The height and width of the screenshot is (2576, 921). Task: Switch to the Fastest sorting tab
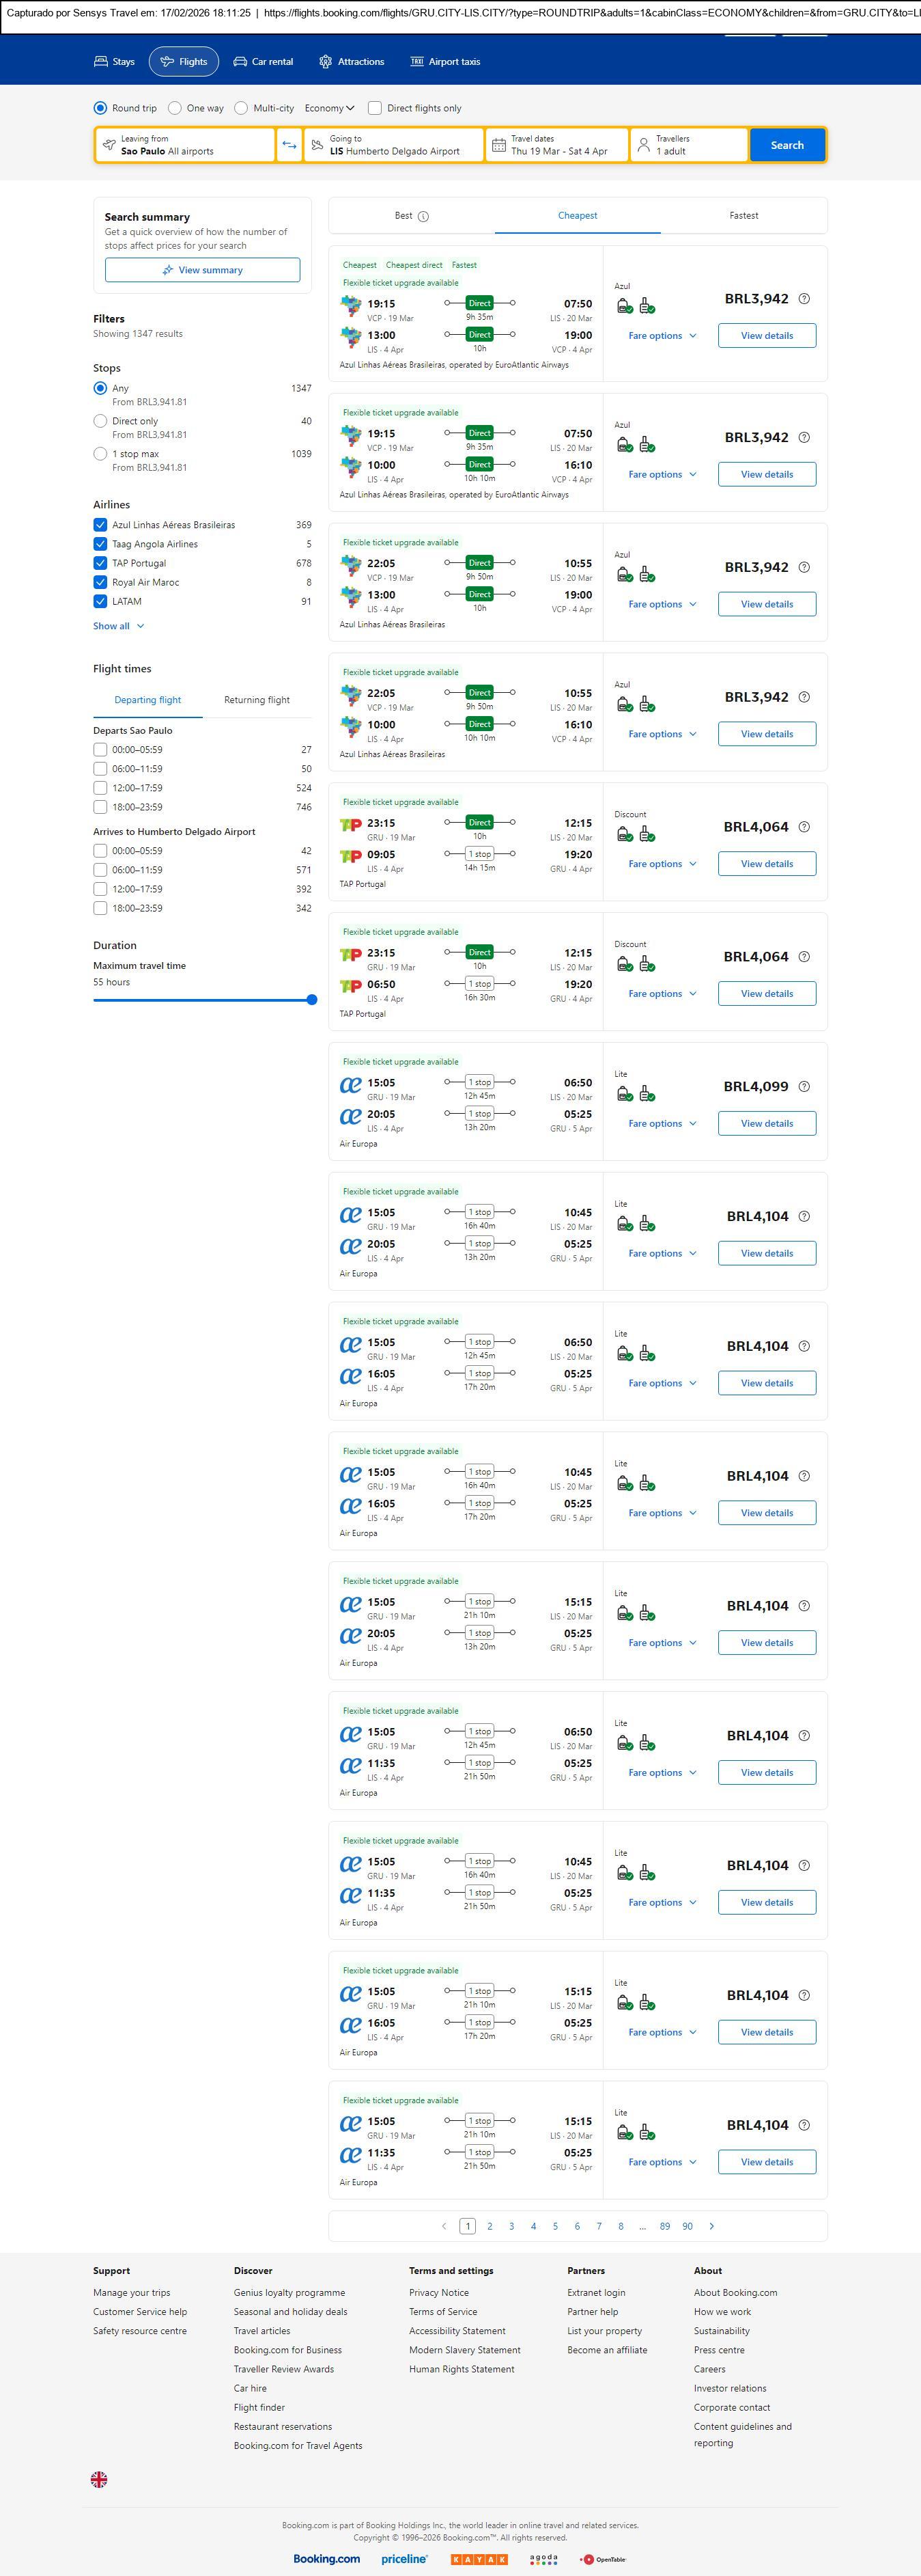click(x=743, y=216)
